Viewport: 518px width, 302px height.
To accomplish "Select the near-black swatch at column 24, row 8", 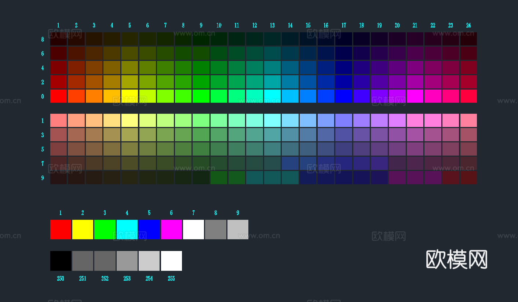I will [x=468, y=39].
